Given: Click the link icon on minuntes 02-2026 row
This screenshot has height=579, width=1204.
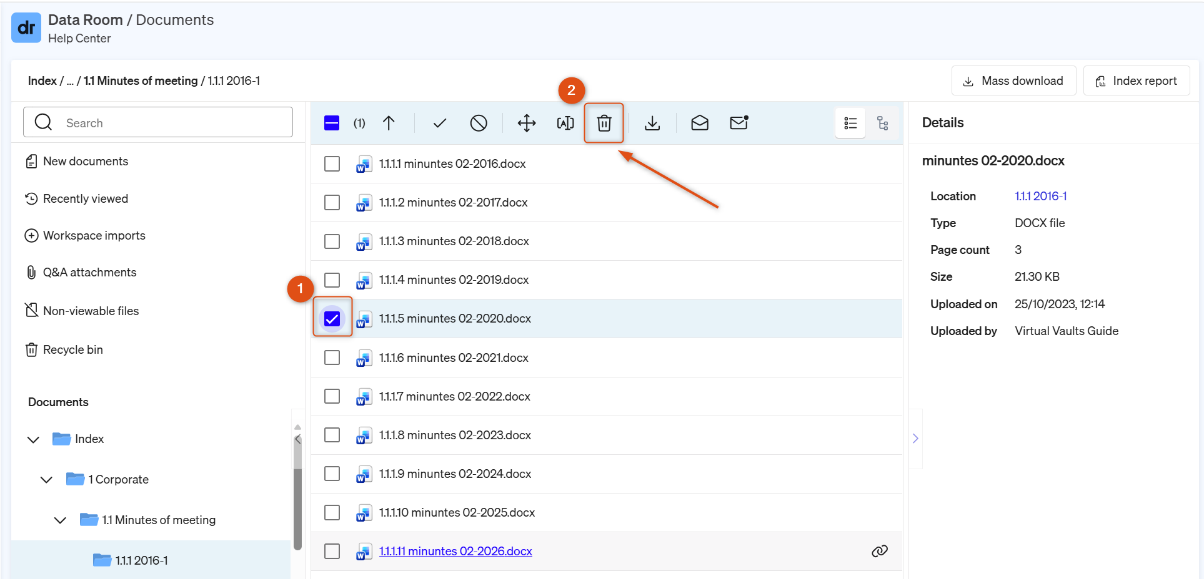Looking at the screenshot, I should click(x=880, y=551).
